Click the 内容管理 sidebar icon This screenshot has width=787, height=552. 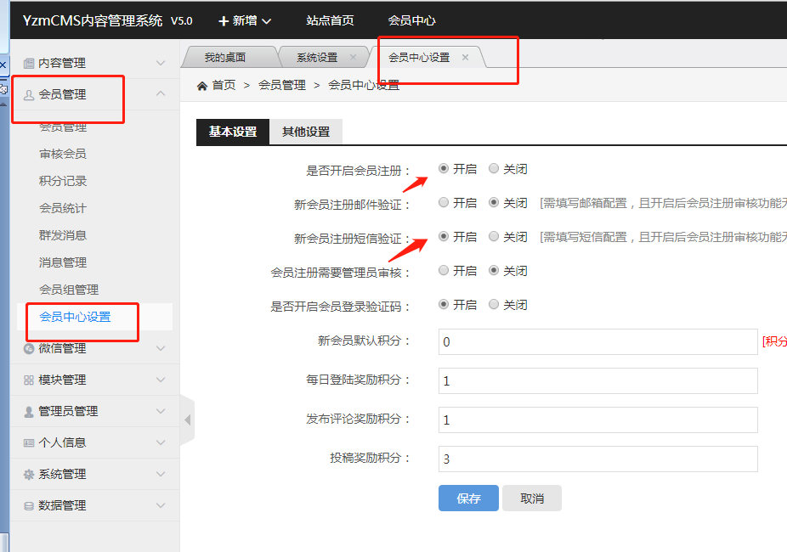pos(29,63)
